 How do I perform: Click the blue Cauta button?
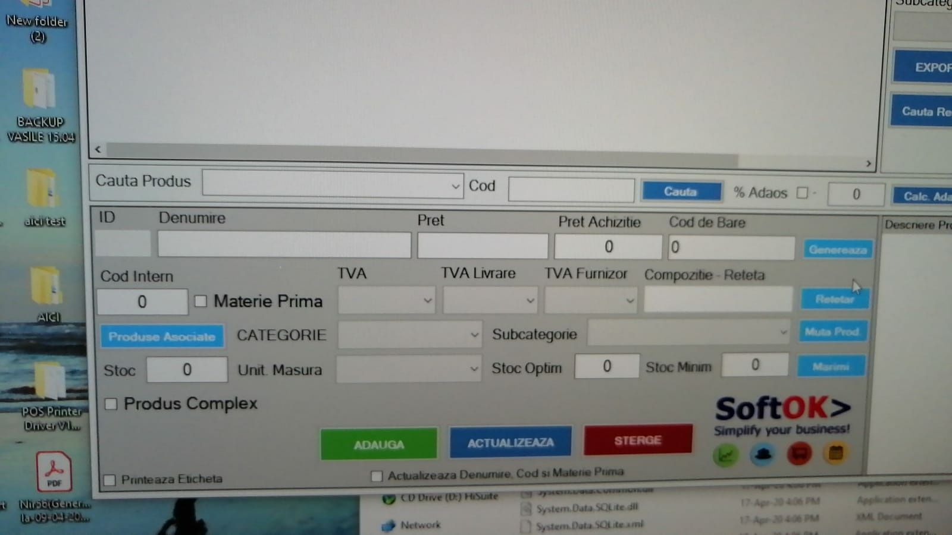click(681, 191)
